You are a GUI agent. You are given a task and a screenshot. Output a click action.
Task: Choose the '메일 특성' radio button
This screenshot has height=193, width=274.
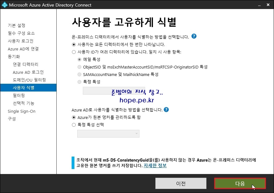click(79, 59)
